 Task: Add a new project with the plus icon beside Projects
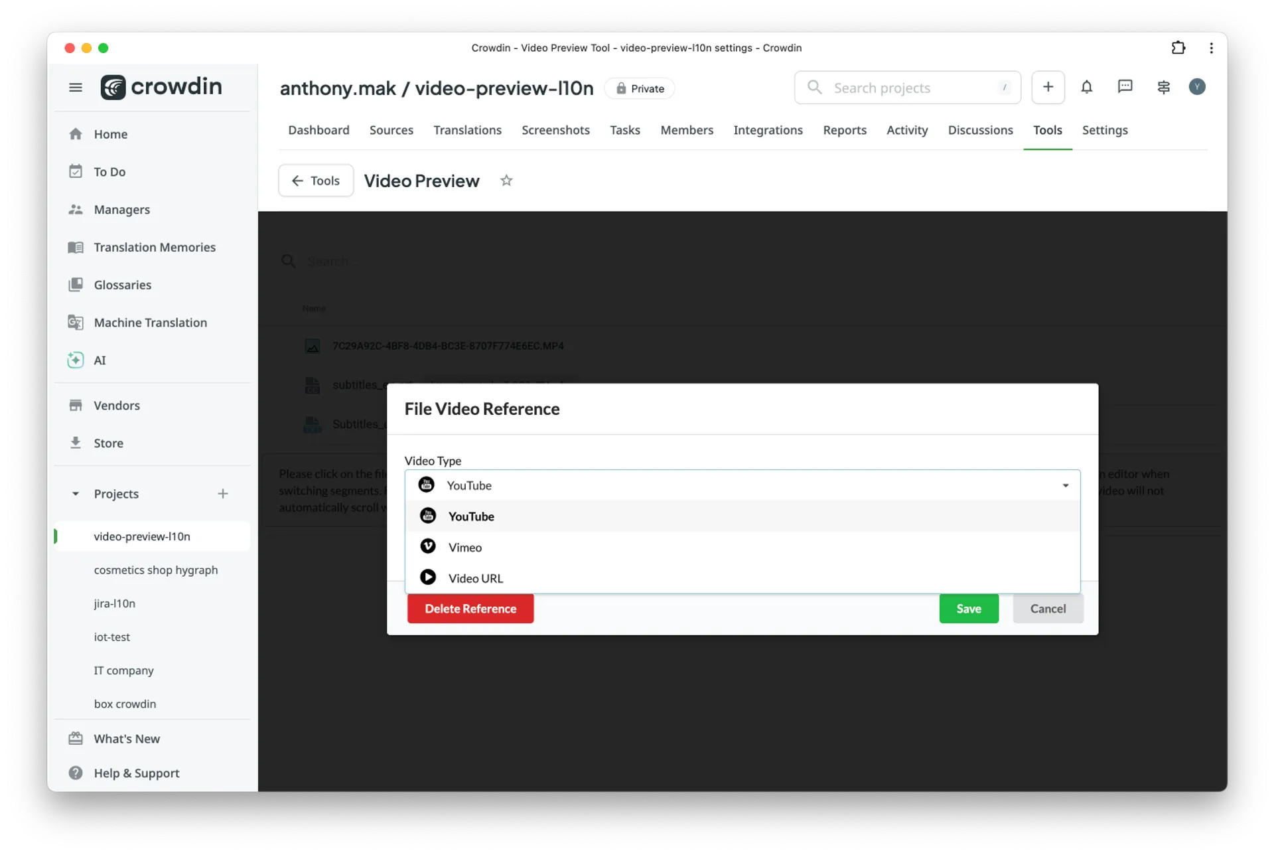[223, 494]
